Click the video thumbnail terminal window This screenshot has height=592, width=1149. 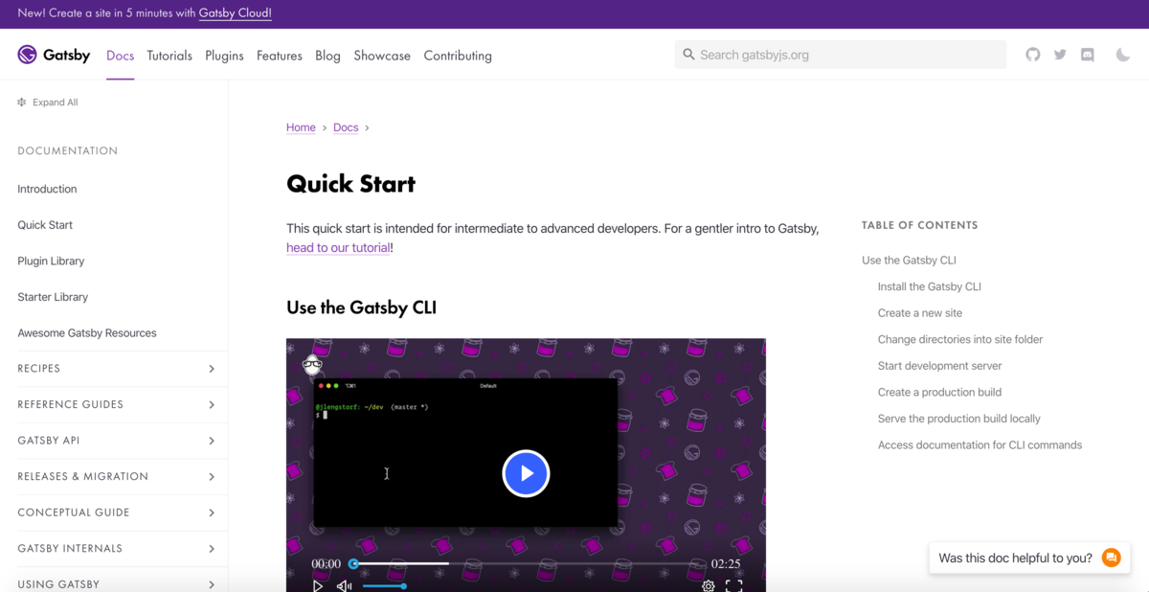click(x=465, y=452)
